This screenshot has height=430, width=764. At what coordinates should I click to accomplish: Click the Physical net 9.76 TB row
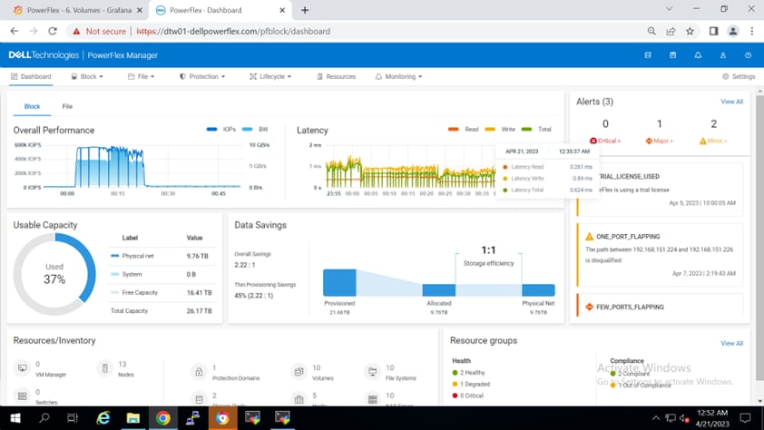(162, 256)
